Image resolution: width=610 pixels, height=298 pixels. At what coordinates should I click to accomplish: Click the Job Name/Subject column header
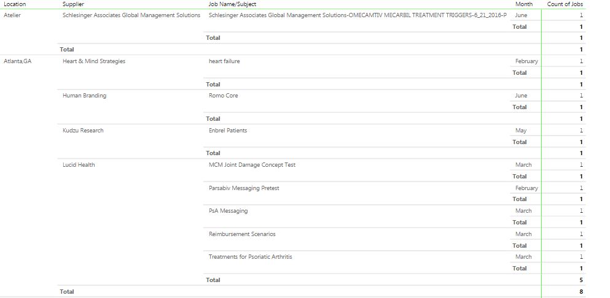tap(232, 4)
